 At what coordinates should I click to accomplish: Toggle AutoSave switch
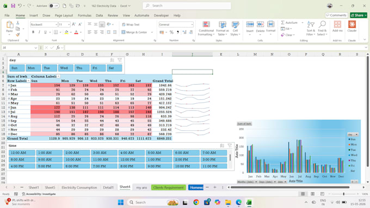pyautogui.click(x=54, y=5)
